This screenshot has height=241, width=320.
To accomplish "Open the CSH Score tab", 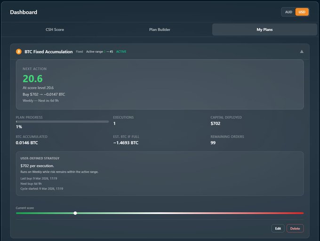I will point(55,30).
